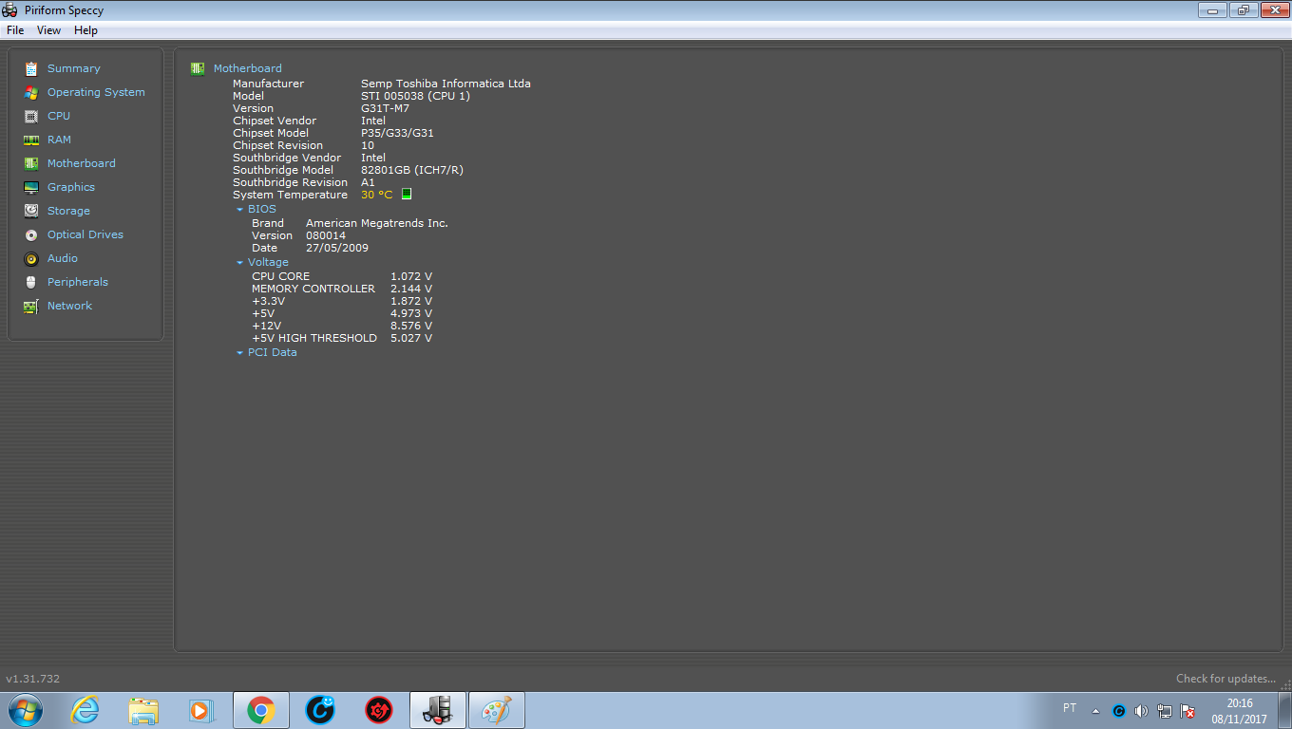Screen dimensions: 1292x729
Task: Launch Internet Explorer from the taskbar
Action: coord(85,710)
